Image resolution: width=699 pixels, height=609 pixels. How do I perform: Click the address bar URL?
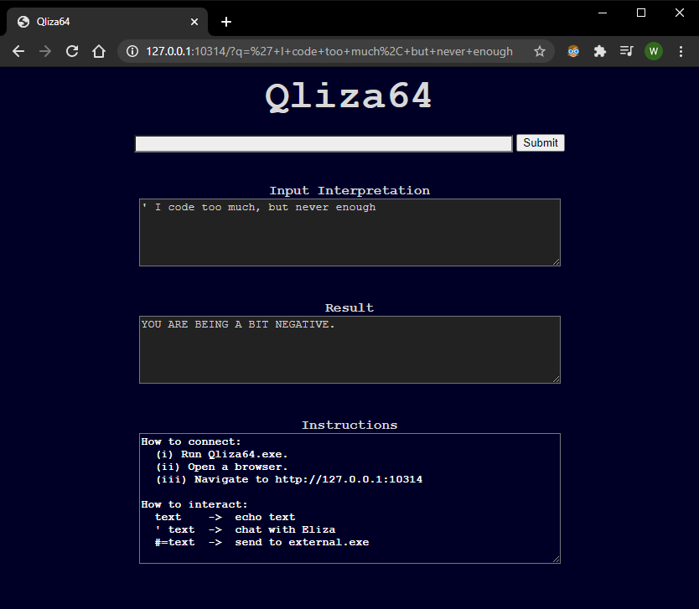point(329,51)
